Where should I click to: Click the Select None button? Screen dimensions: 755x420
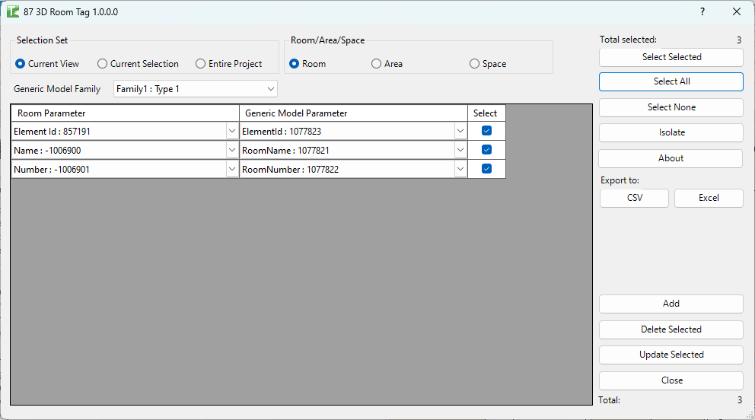671,107
